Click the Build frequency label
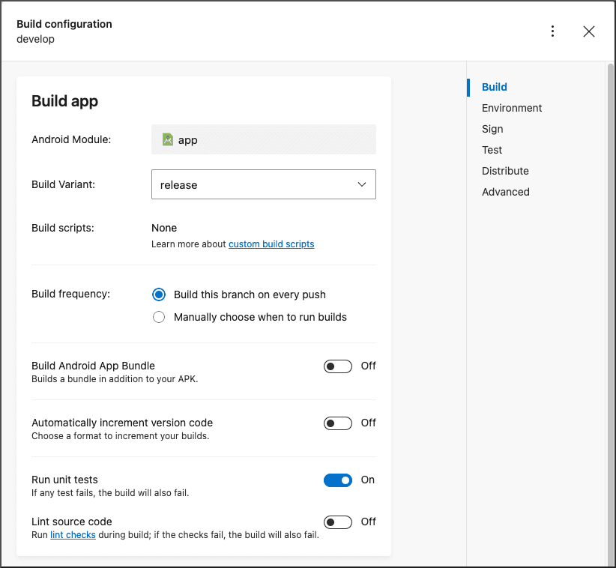This screenshot has height=568, width=616. pyautogui.click(x=70, y=294)
